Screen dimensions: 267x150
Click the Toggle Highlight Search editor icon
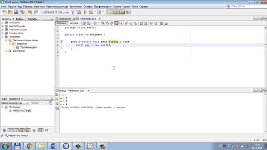click(116, 23)
